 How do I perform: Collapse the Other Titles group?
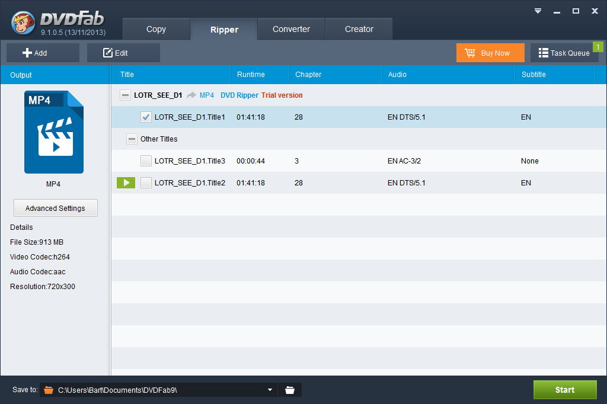click(x=132, y=139)
